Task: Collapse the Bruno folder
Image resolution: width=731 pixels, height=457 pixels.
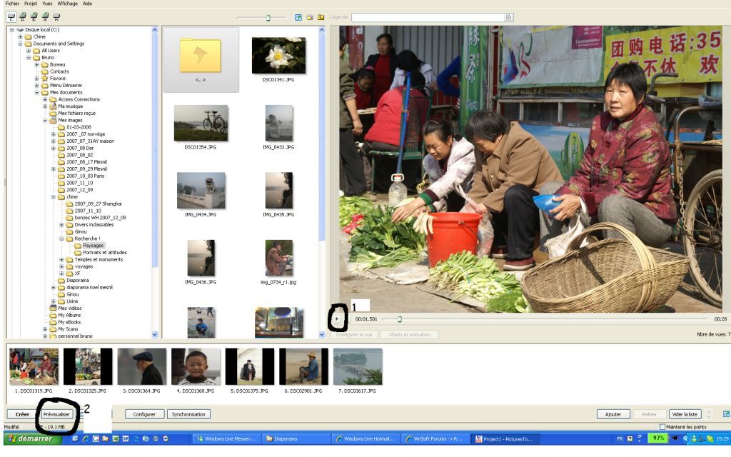Action: click(29, 57)
